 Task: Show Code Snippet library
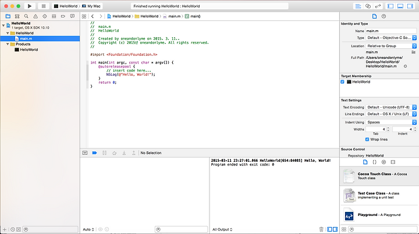pos(375,162)
